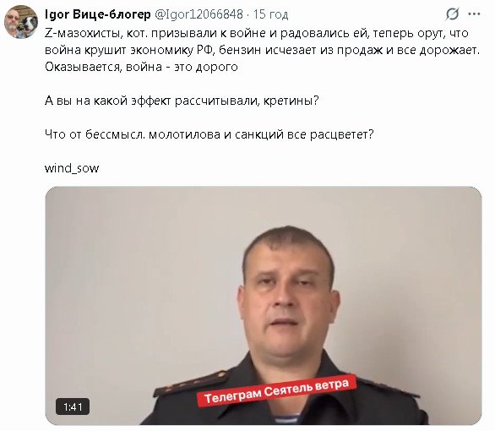Screen dimensions: 495x431
Task: Click the question А вы на какой эффект
Action: 182,101
